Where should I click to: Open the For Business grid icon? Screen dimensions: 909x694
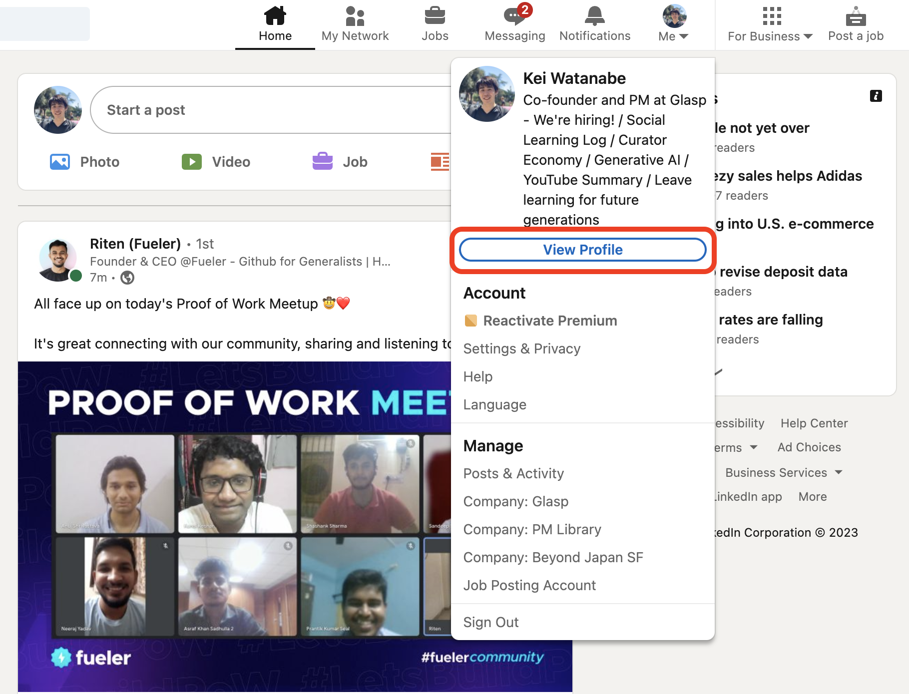[x=772, y=16]
